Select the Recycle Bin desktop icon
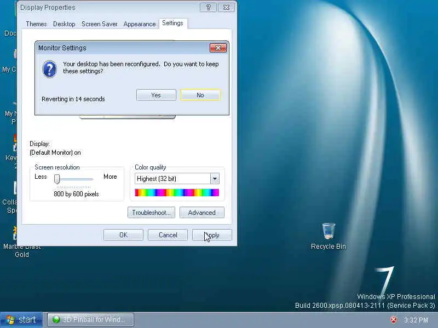The height and width of the screenshot is (328, 438). pyautogui.click(x=328, y=236)
